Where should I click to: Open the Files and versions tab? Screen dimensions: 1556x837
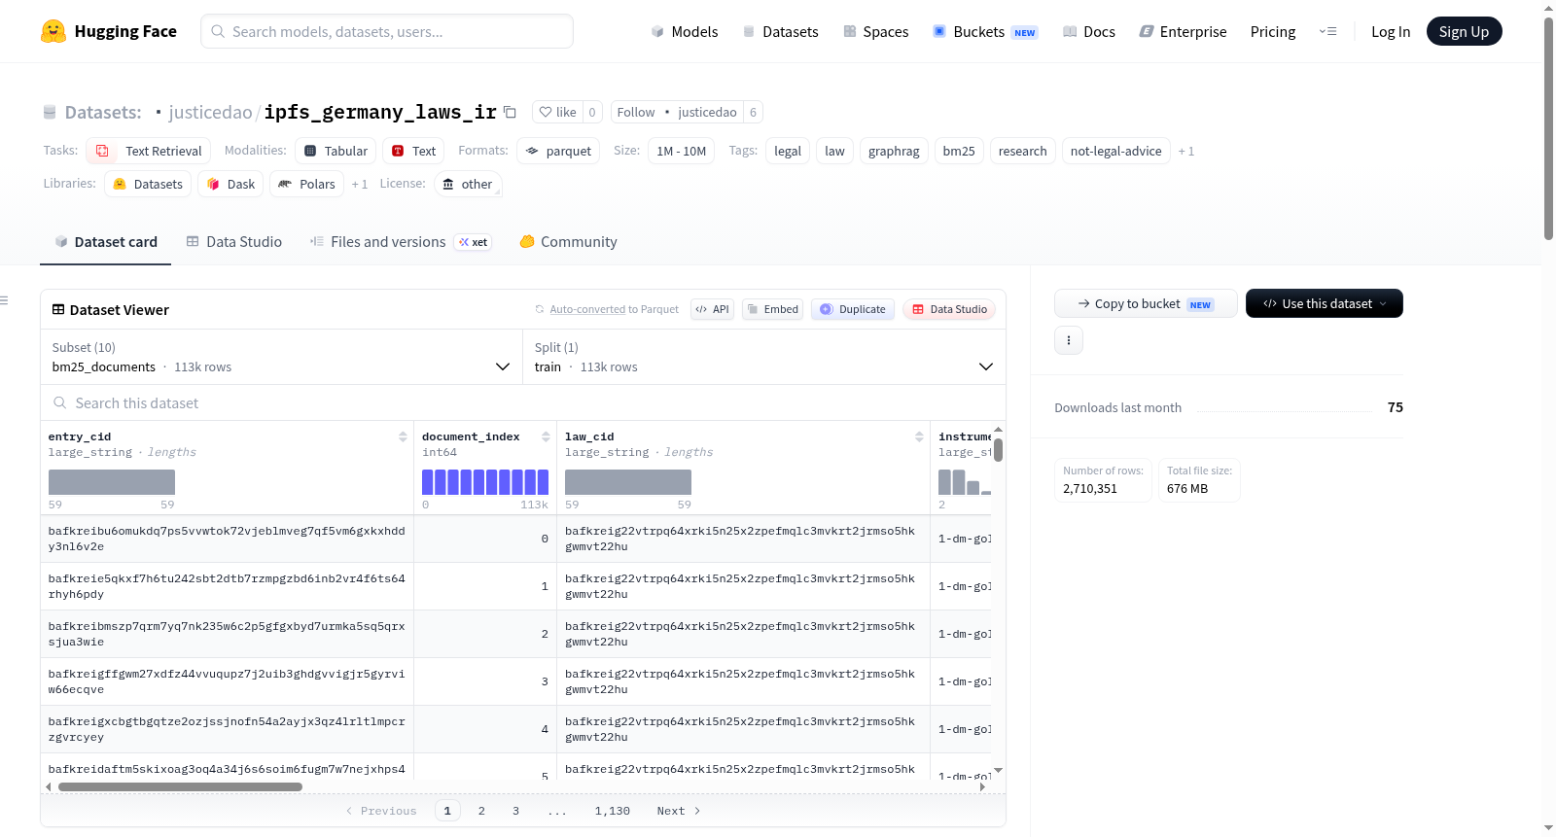point(400,242)
